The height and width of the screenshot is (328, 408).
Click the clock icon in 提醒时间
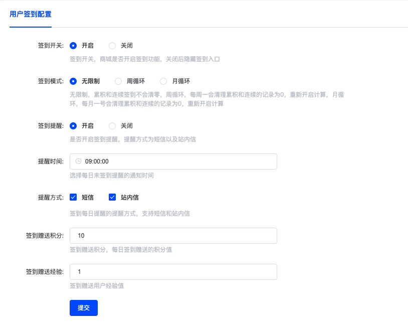[78, 161]
